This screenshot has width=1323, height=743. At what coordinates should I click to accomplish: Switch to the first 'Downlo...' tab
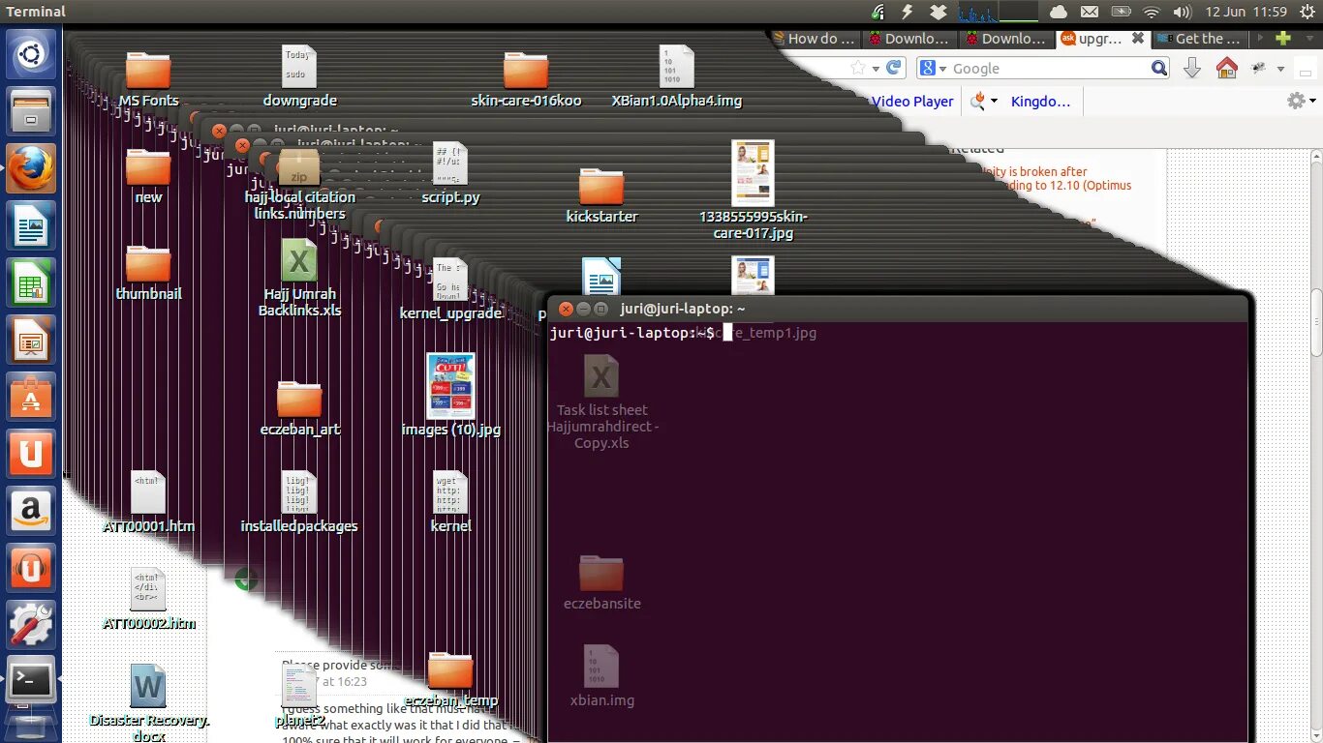pyautogui.click(x=910, y=39)
